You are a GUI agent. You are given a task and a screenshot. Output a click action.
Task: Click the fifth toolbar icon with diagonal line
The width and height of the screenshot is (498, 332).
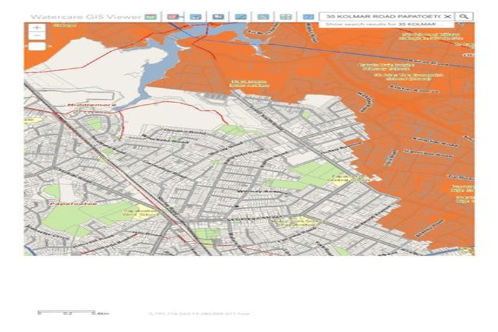point(241,16)
